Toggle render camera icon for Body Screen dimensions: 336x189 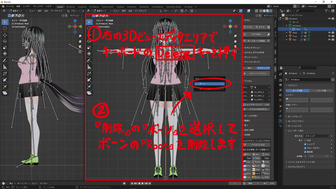coord(333,33)
